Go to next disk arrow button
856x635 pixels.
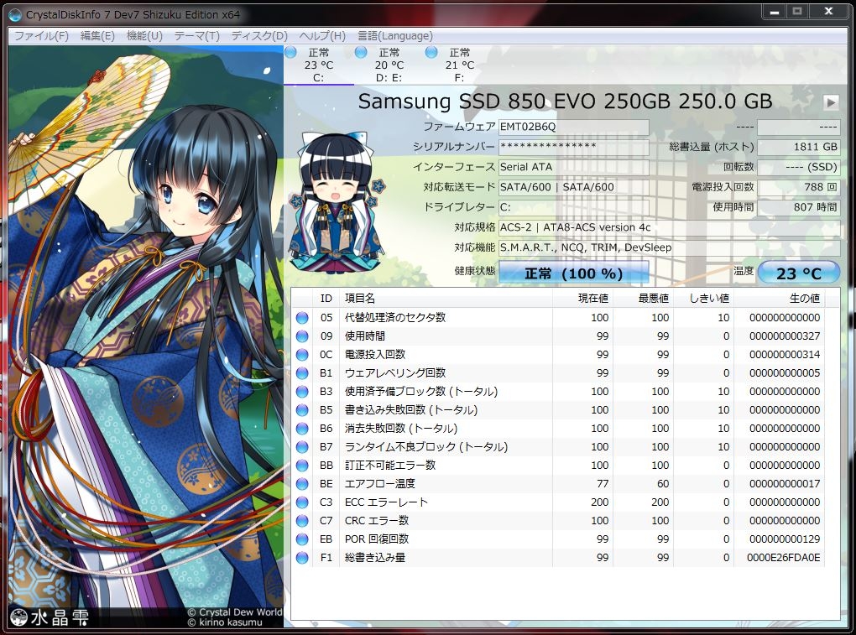[x=831, y=102]
